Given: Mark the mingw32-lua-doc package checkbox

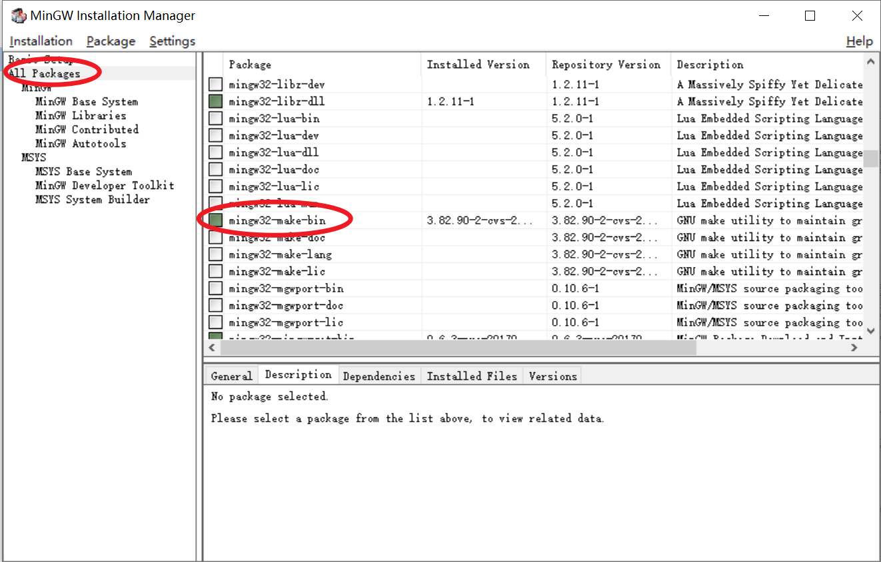Looking at the screenshot, I should [215, 169].
